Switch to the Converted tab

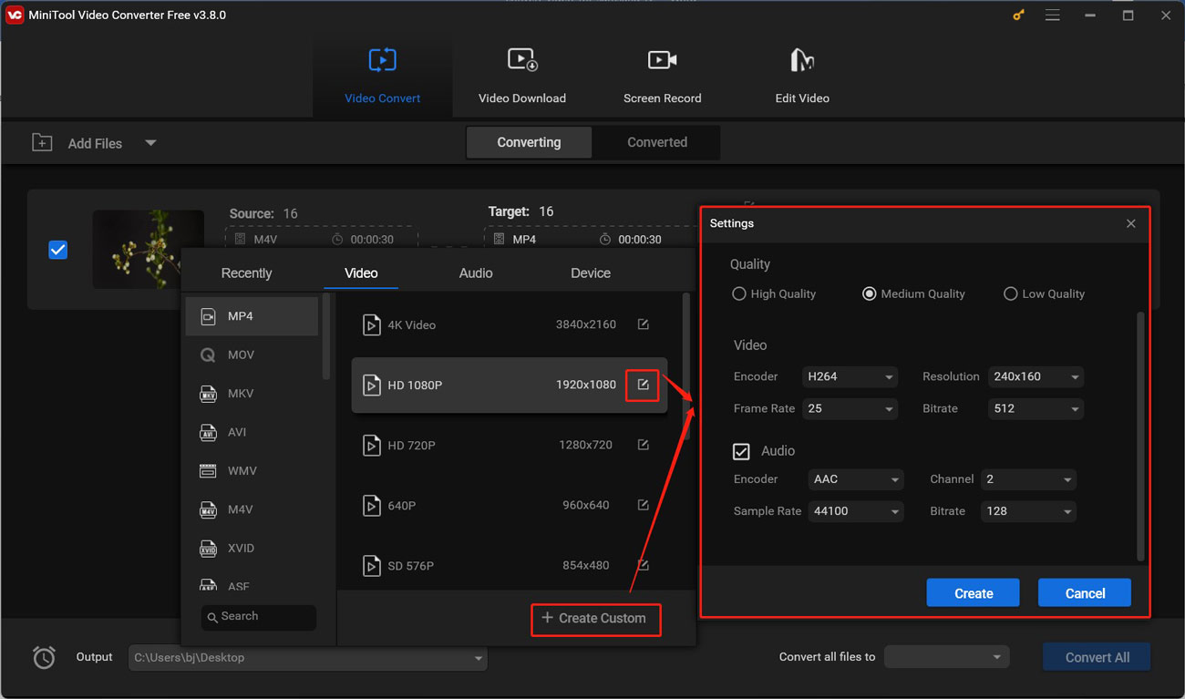pos(657,142)
